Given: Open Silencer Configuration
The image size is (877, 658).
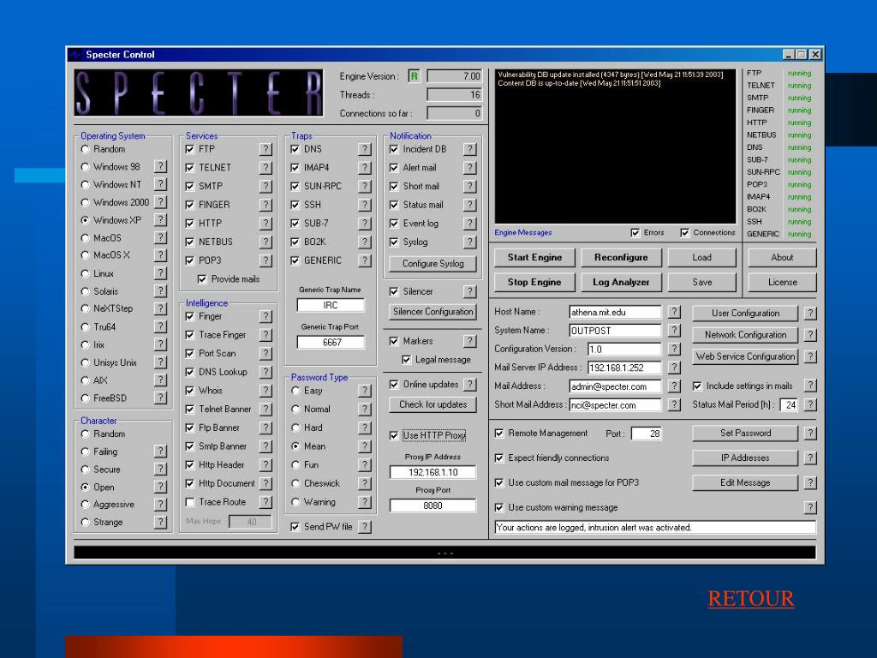Looking at the screenshot, I should (433, 312).
